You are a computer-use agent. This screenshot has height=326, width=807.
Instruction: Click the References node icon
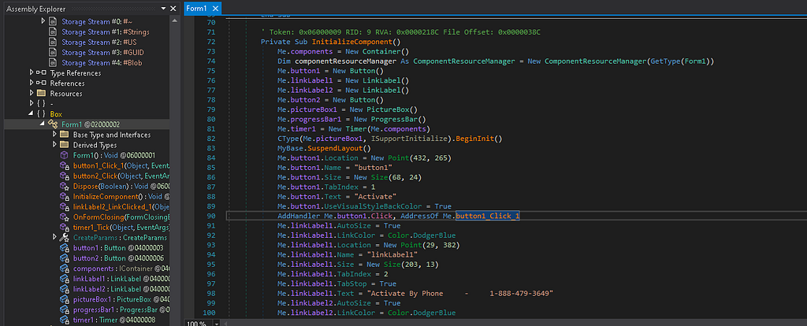pos(41,83)
